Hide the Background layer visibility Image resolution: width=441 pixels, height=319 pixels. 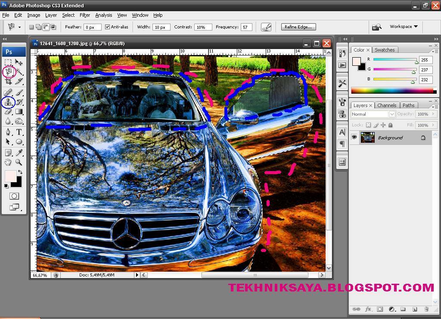click(354, 138)
